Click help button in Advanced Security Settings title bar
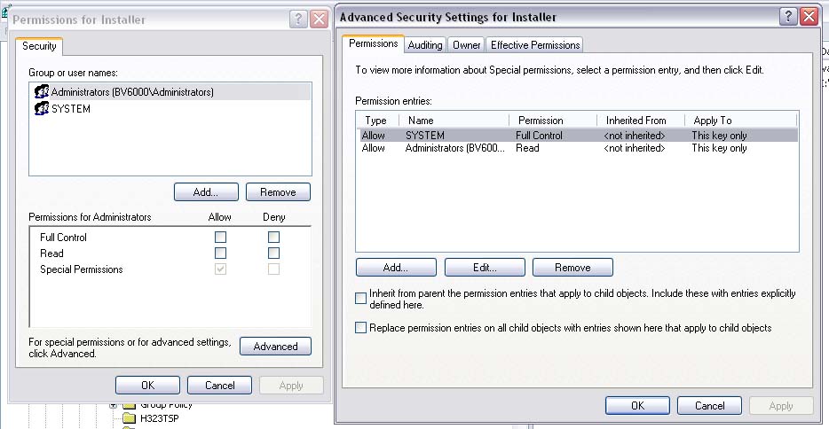This screenshot has height=429, width=829. click(x=788, y=16)
